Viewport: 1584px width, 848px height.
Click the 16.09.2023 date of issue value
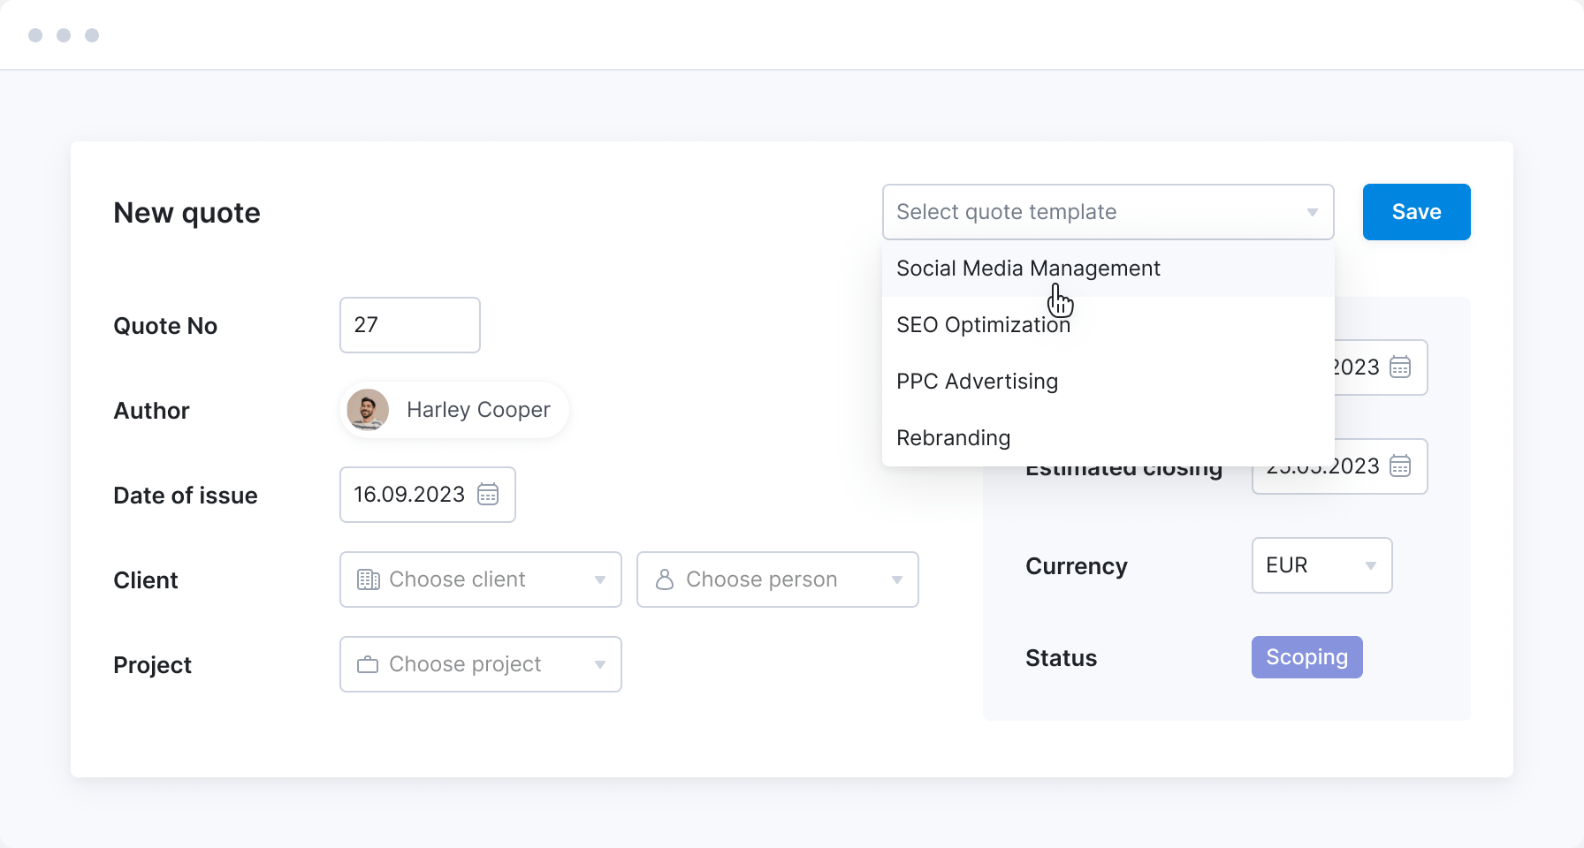[x=409, y=495]
